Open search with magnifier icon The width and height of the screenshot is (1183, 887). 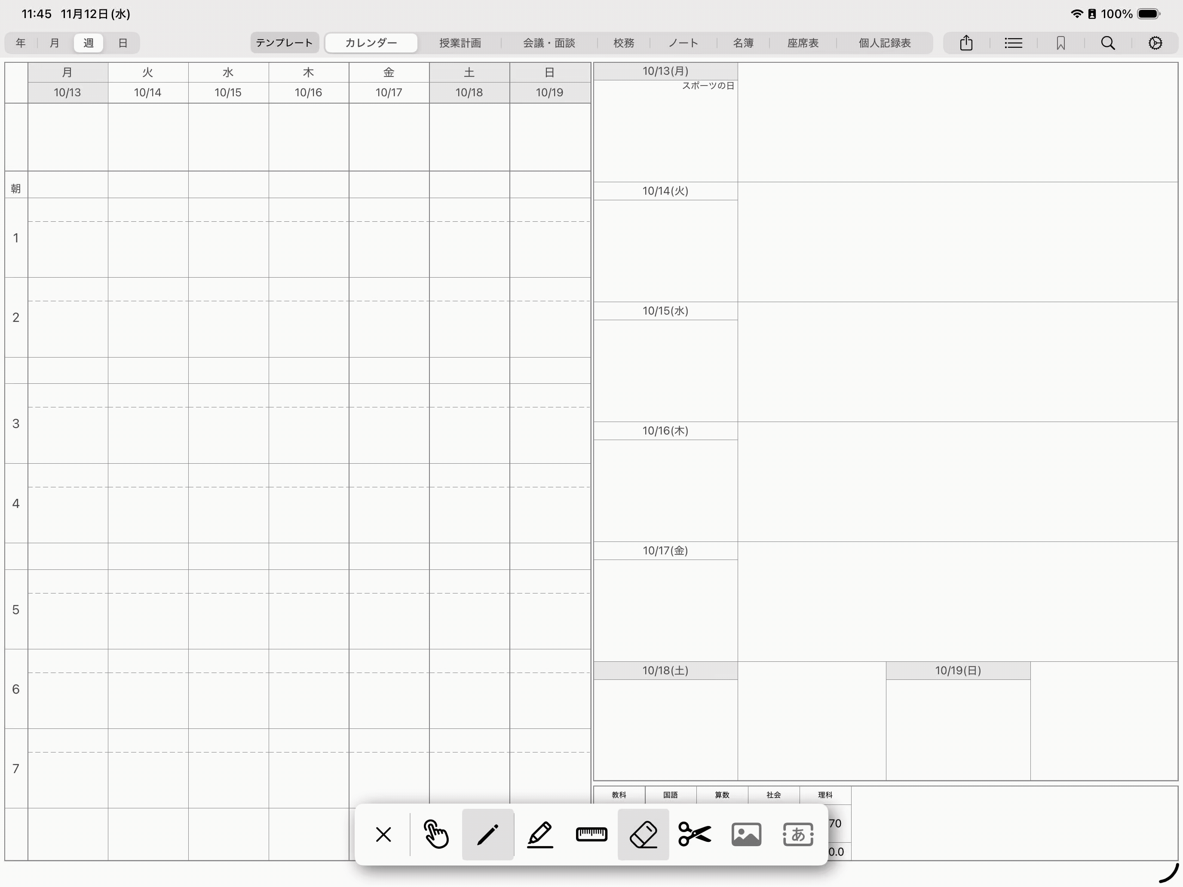click(x=1108, y=43)
